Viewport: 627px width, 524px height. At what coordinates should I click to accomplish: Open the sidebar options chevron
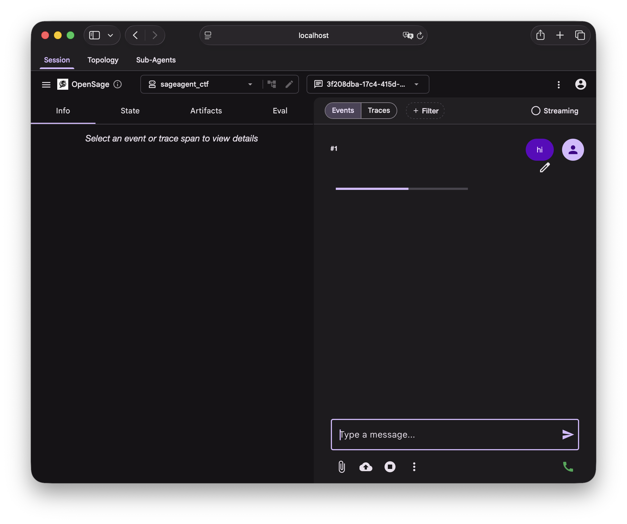tap(110, 36)
